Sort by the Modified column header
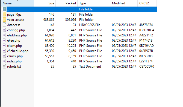The image size is (183, 107). coord(124,3)
